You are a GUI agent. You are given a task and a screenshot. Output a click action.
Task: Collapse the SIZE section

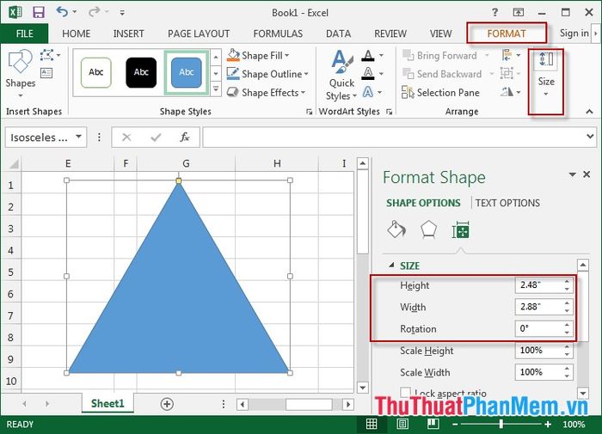click(393, 266)
